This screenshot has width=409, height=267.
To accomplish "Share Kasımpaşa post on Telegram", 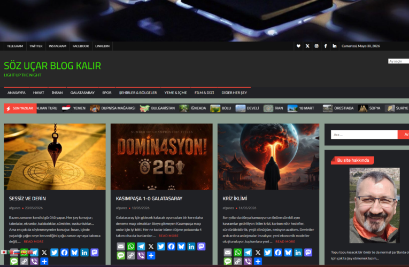I will pos(141,246).
